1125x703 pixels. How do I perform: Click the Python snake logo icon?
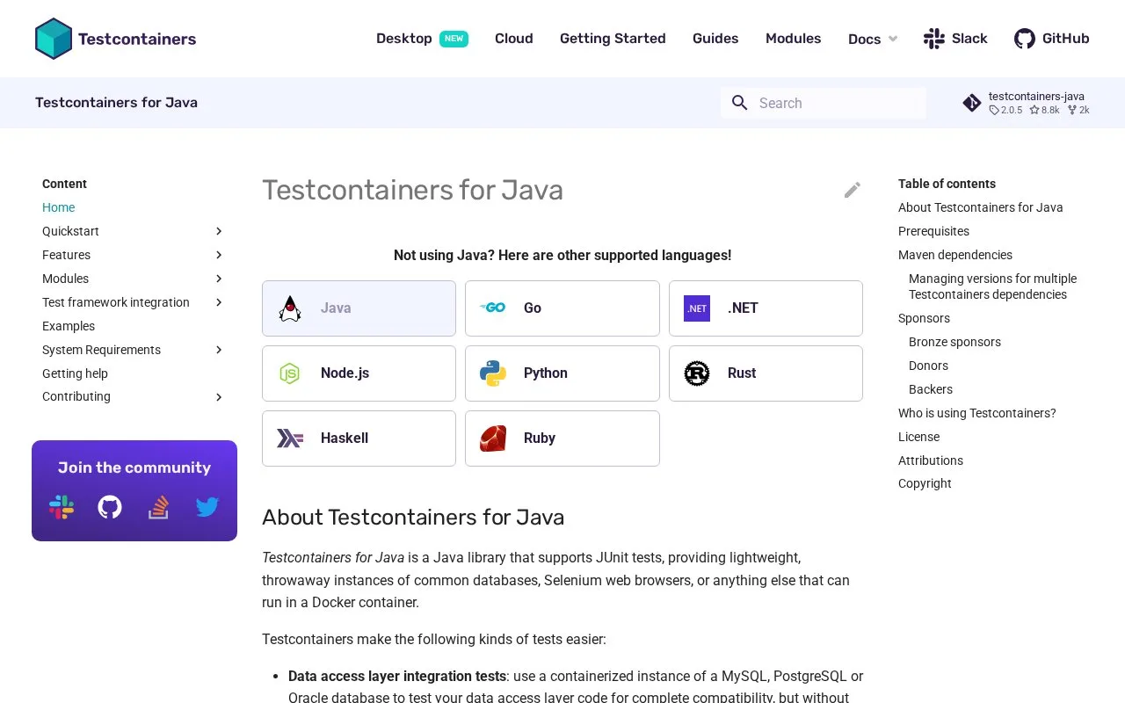(493, 373)
